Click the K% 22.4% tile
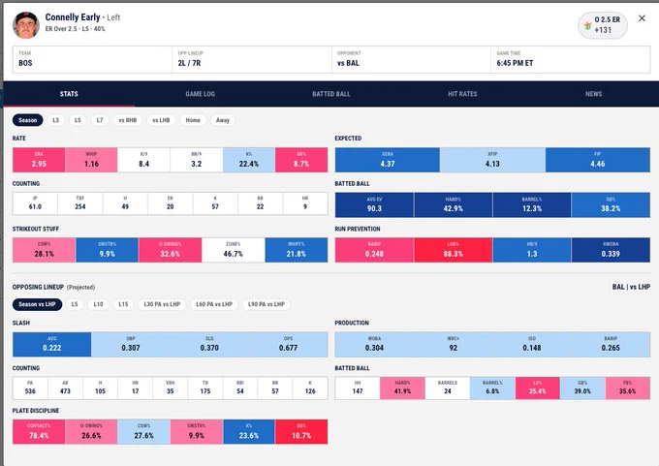The image size is (659, 466). click(x=249, y=160)
